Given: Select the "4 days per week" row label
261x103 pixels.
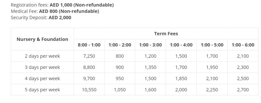Looking at the screenshot, I should click(x=42, y=79).
